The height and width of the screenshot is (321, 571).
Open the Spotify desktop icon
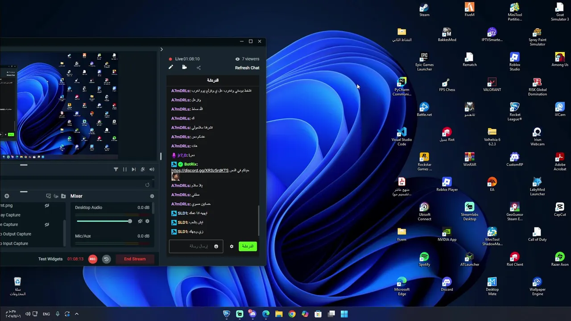[424, 259]
